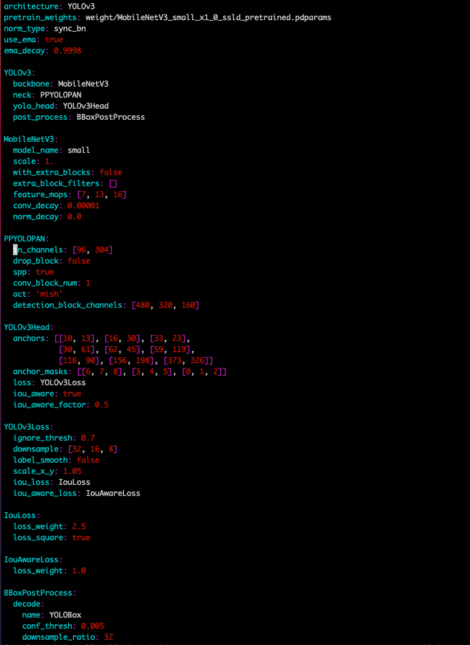Viewport: 470px width, 645px height.
Task: Click the loss_weight value 1.0
Action: point(79,571)
